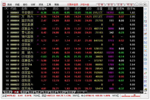The width and height of the screenshot is (150, 100).
Task: Click 交易未登录 status link
Action: pyautogui.click(x=72, y=4)
